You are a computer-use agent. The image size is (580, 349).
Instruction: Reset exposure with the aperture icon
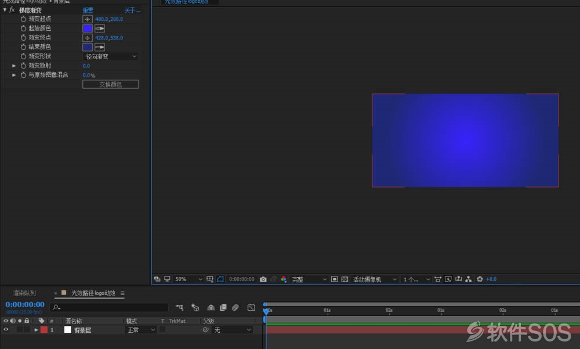pos(480,279)
